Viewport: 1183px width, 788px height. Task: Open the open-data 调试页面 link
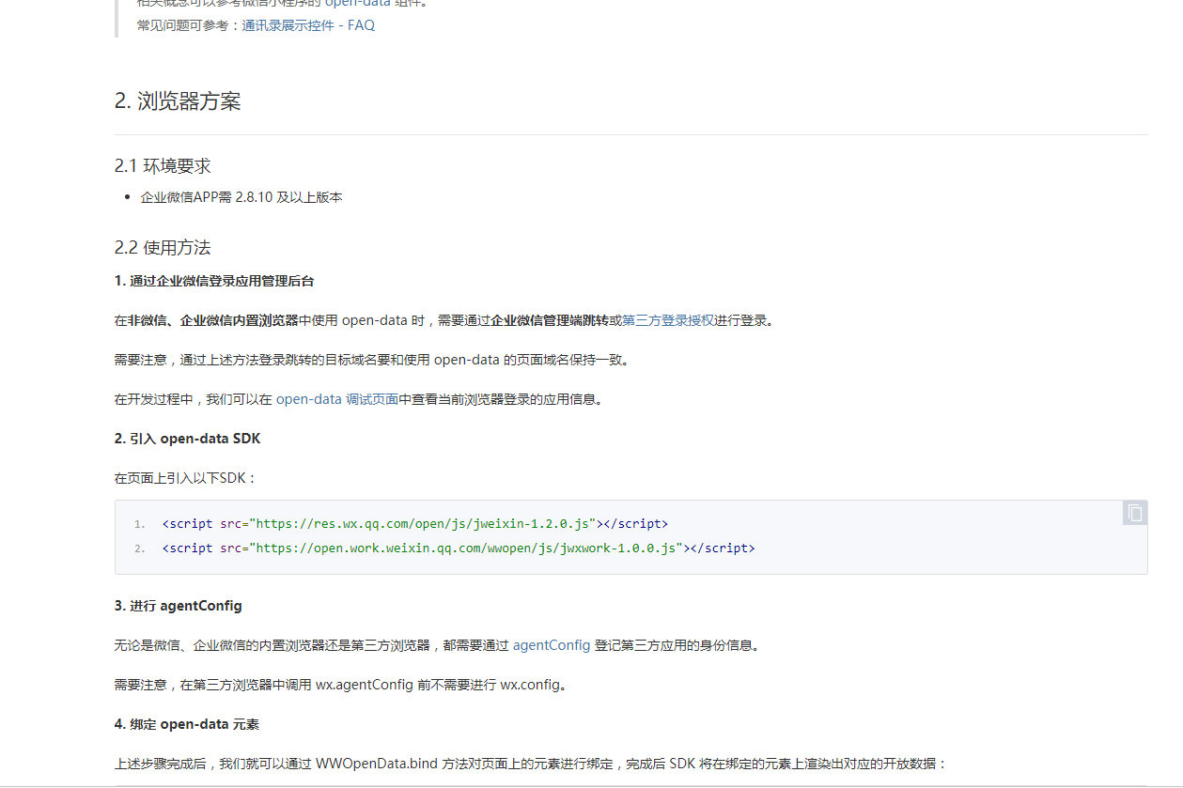[x=337, y=399]
